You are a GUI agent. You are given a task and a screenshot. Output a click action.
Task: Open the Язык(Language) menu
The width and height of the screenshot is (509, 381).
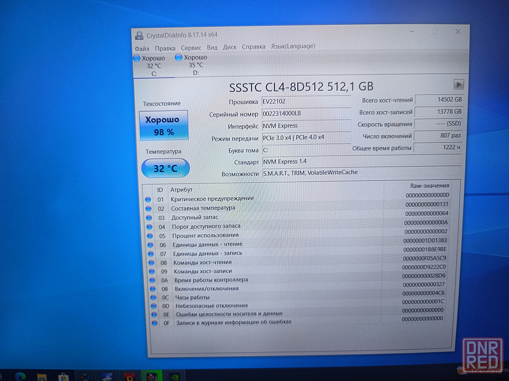pos(293,46)
